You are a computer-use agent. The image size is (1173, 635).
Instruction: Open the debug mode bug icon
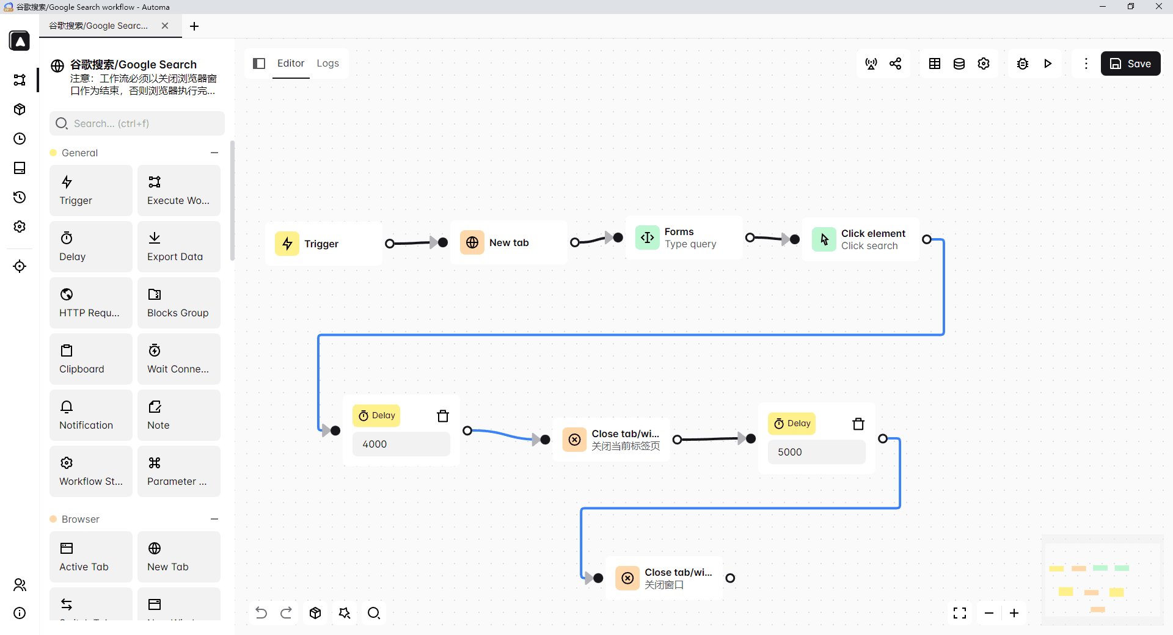[x=1022, y=64]
